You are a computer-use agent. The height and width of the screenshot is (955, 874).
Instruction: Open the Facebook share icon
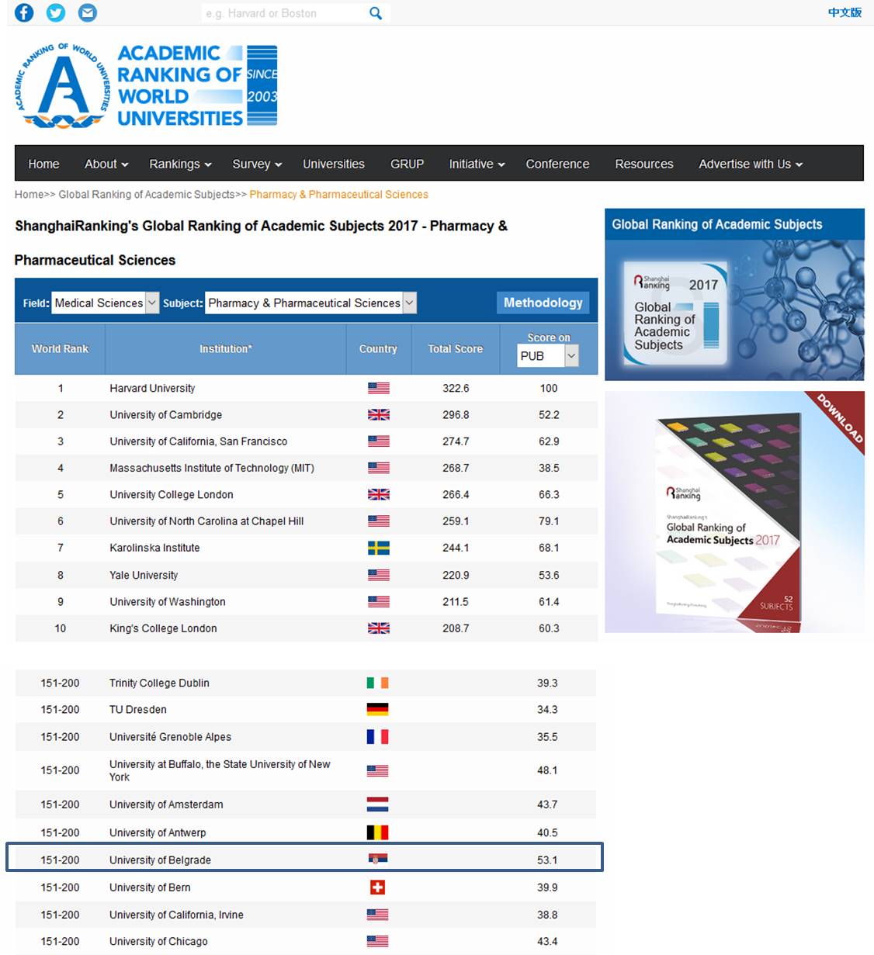(24, 12)
